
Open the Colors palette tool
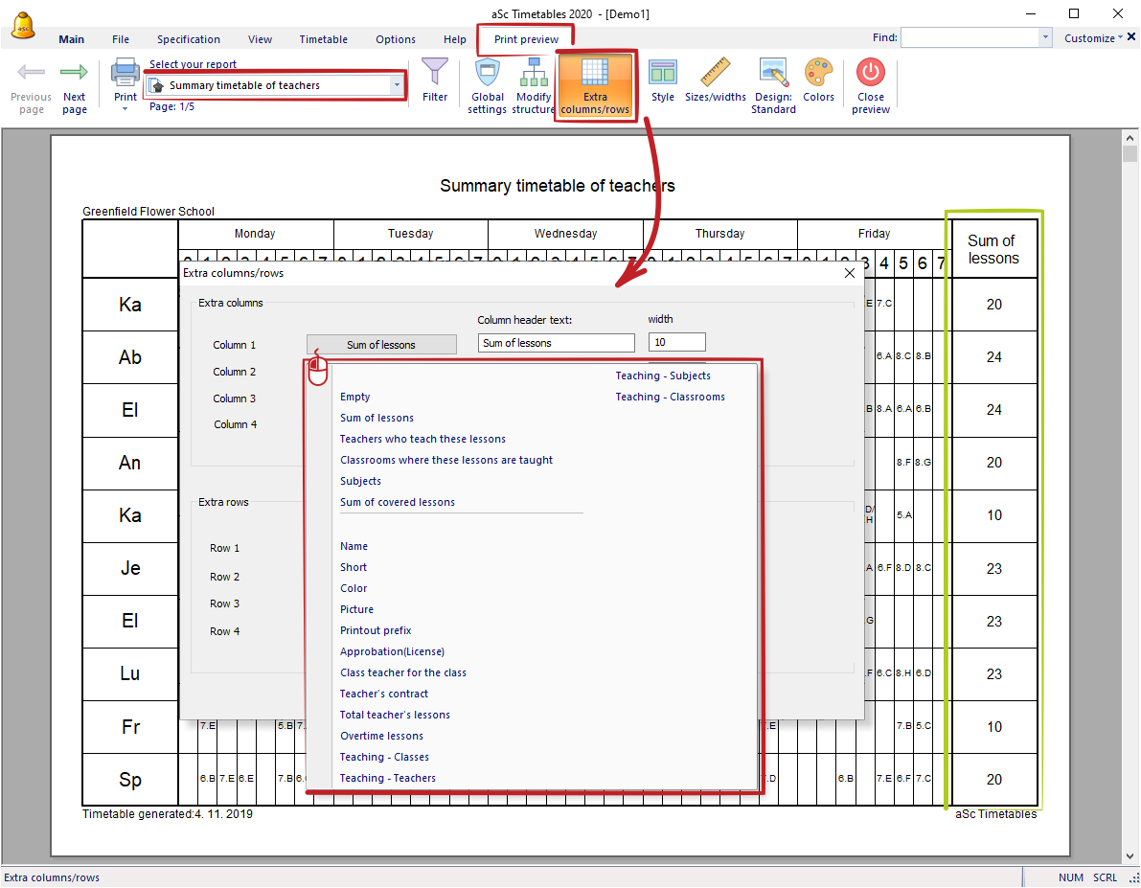point(818,74)
